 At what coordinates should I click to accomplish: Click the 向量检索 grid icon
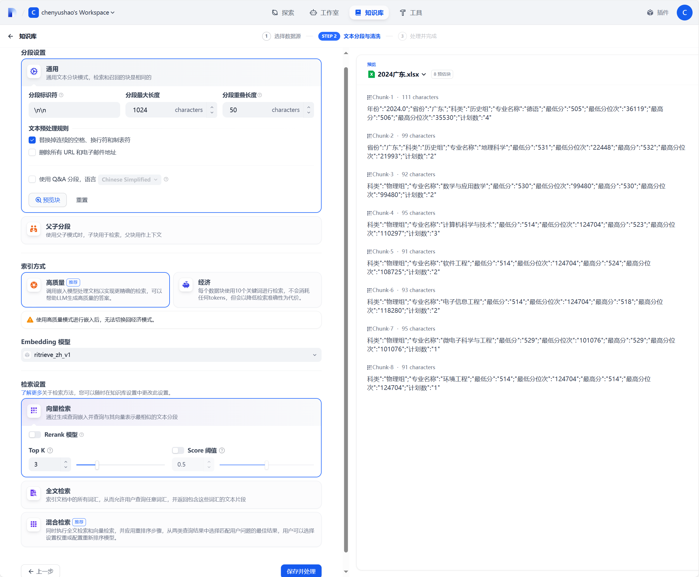click(34, 411)
